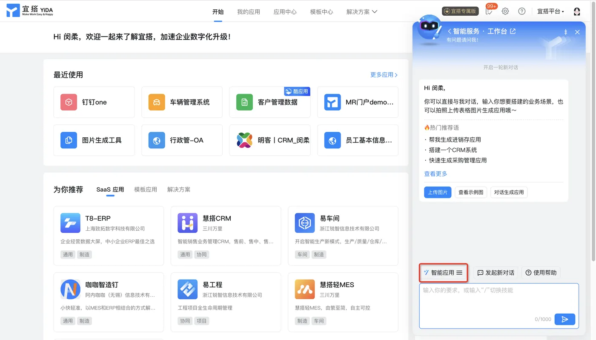Open the notifications icon with 99+ badge
The width and height of the screenshot is (596, 340).
click(x=489, y=11)
